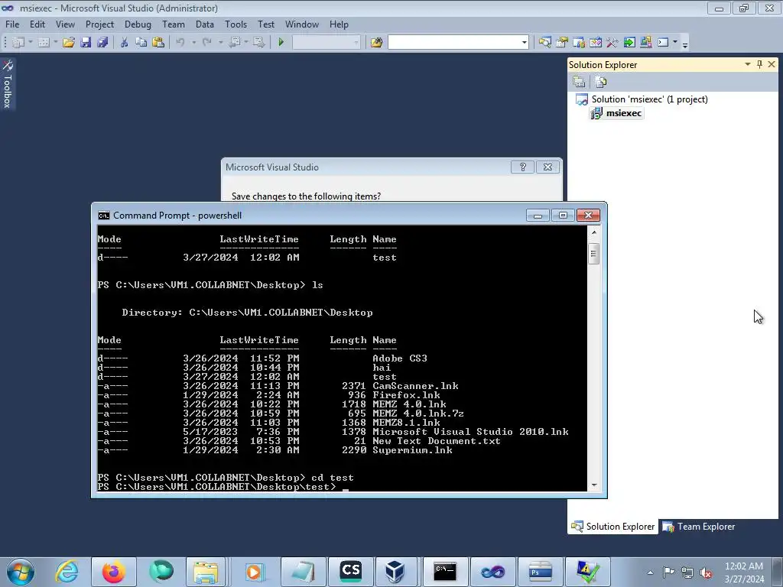Select Solution 'msiexec' (1 project) node

pyautogui.click(x=642, y=99)
